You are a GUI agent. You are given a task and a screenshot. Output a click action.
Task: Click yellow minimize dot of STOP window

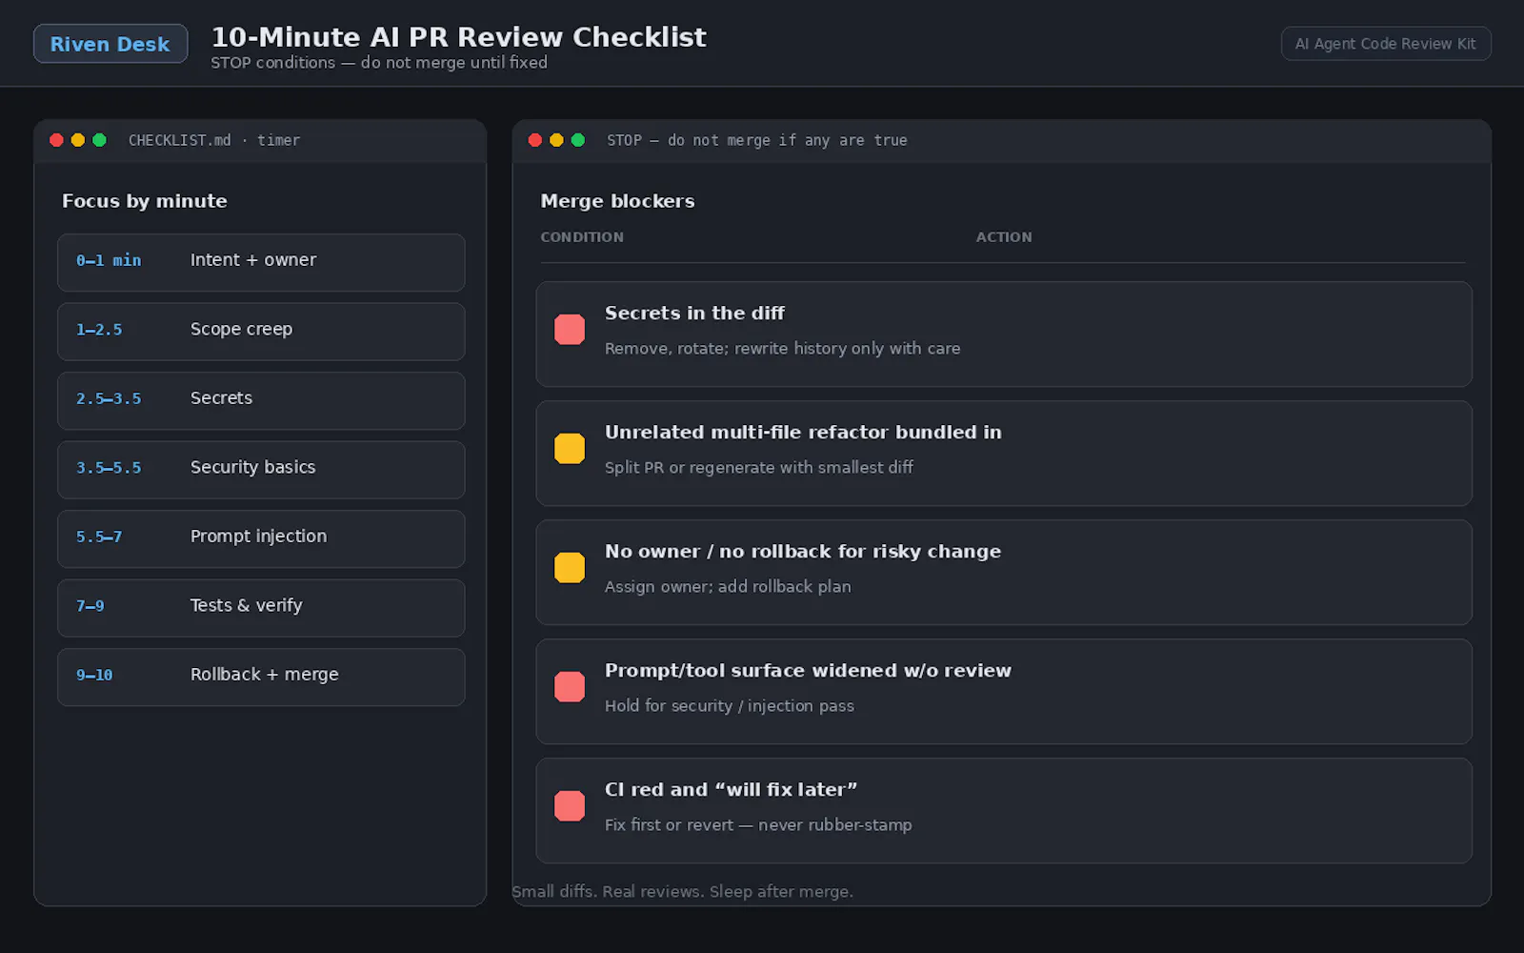(x=556, y=140)
